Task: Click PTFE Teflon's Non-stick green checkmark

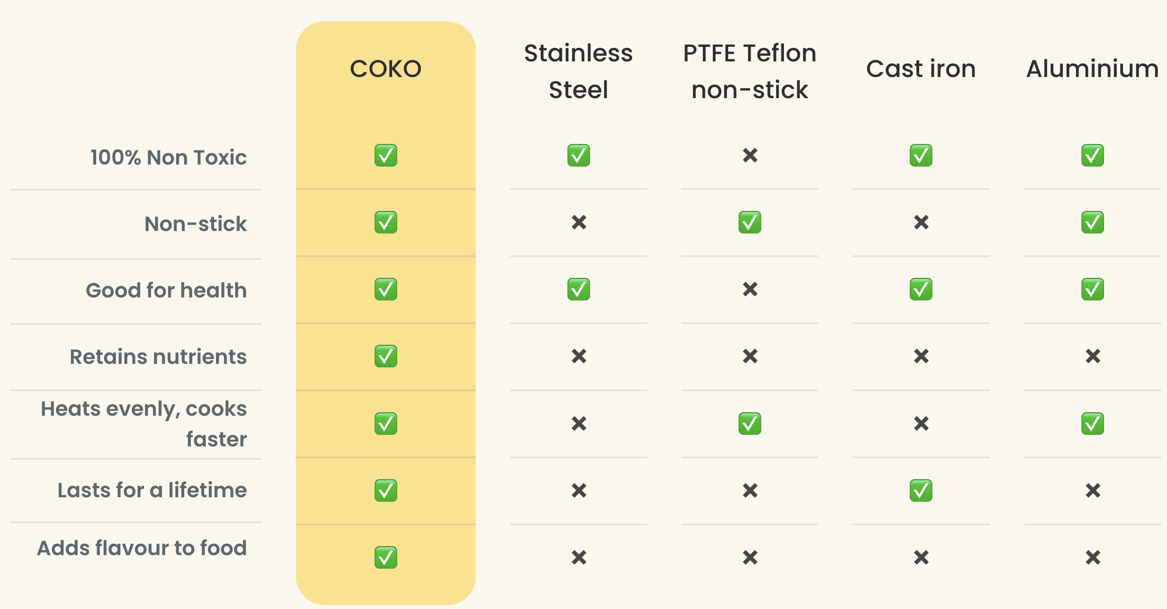Action: (x=750, y=222)
